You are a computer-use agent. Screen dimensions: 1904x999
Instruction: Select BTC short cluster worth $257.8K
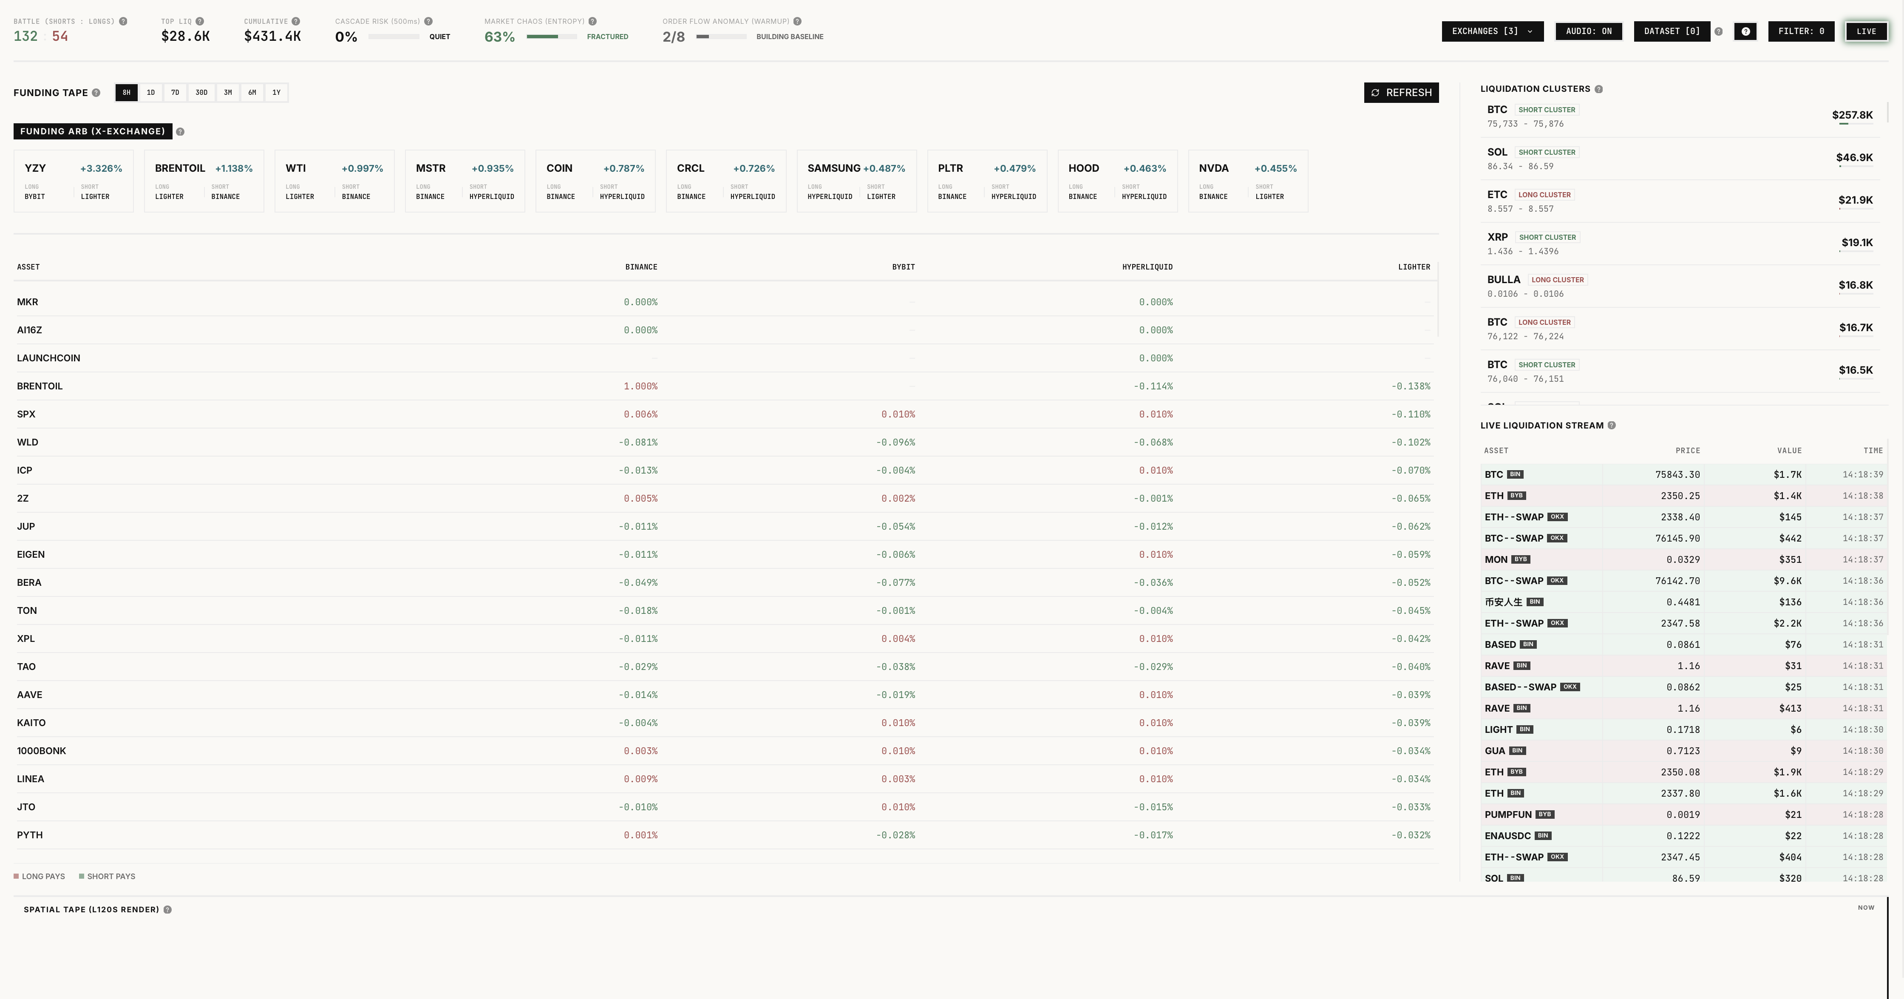click(x=1680, y=116)
